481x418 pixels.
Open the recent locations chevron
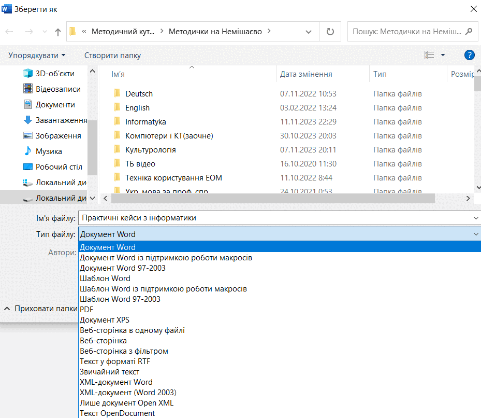pos(45,32)
